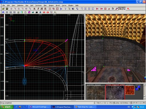Flip the selection on the Y axis
Screen dimensions: 146x109
tap(19, 9)
